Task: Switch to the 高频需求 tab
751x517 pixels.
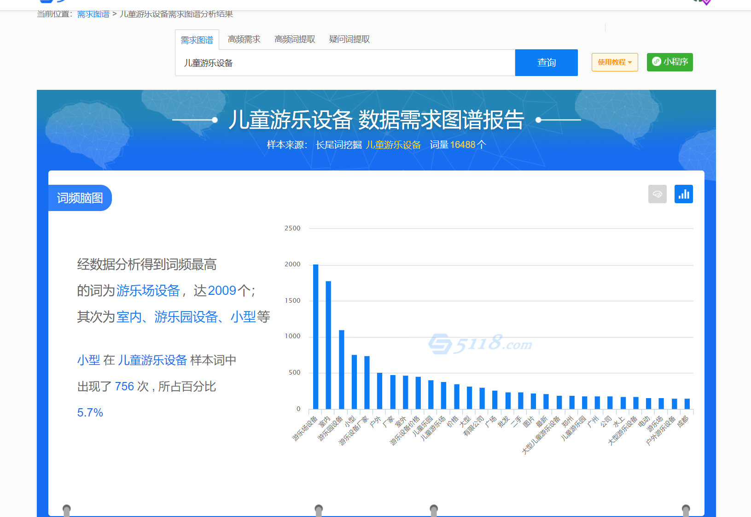Action: click(244, 39)
